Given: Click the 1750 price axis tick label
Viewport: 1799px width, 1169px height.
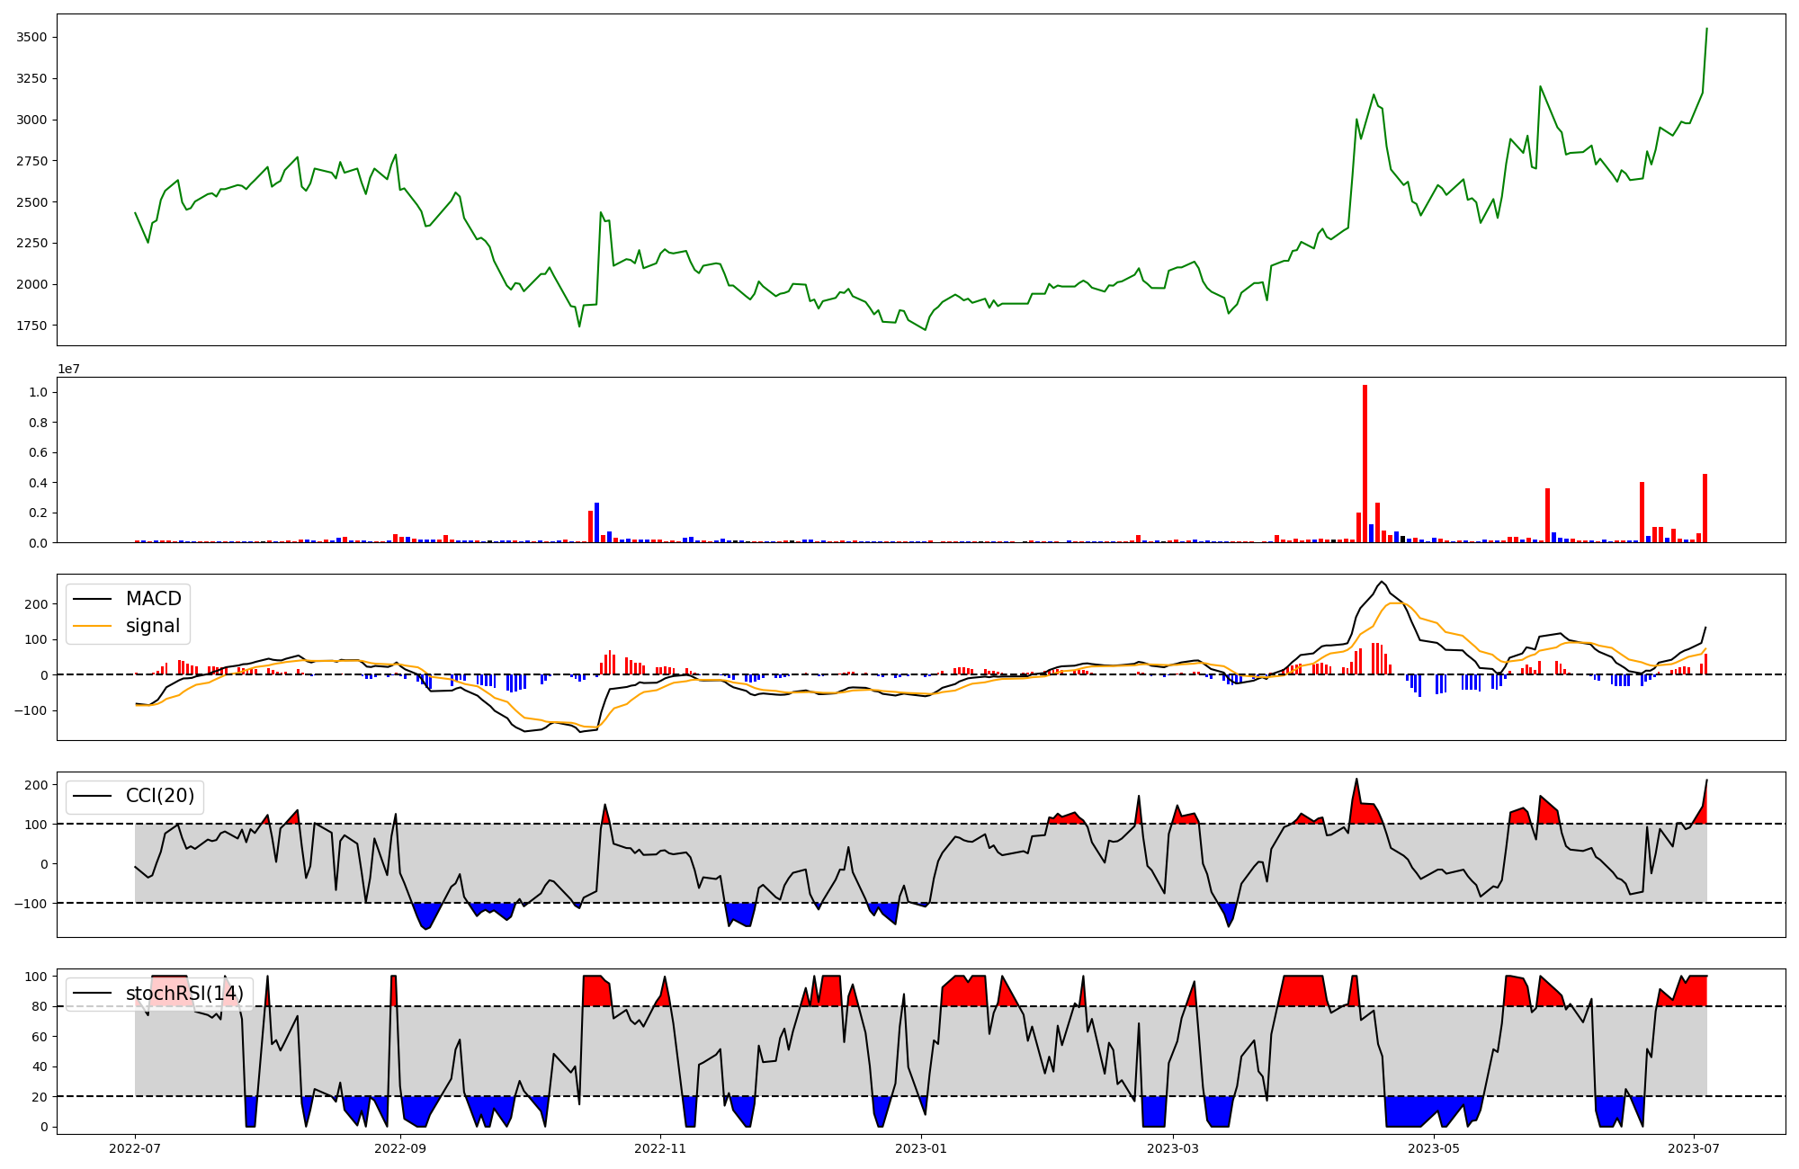Looking at the screenshot, I should pyautogui.click(x=31, y=326).
